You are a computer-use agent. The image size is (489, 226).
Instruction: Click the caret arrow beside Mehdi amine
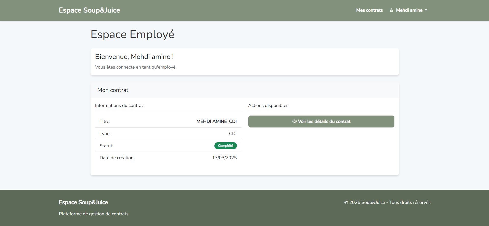click(426, 10)
